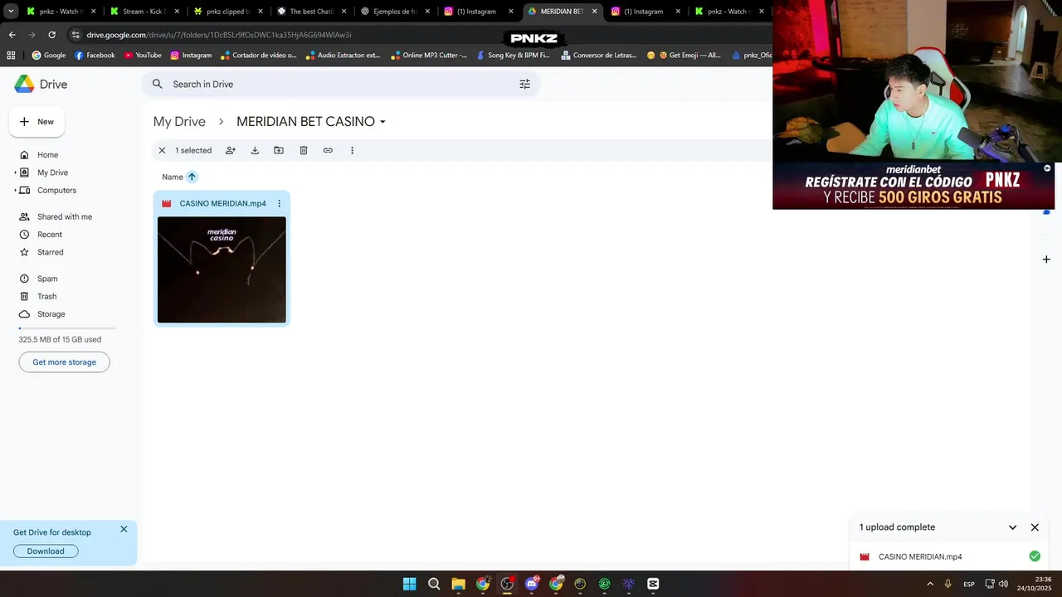1062x597 pixels.
Task: Open the tab search dropdown arrow
Action: pos(11,12)
